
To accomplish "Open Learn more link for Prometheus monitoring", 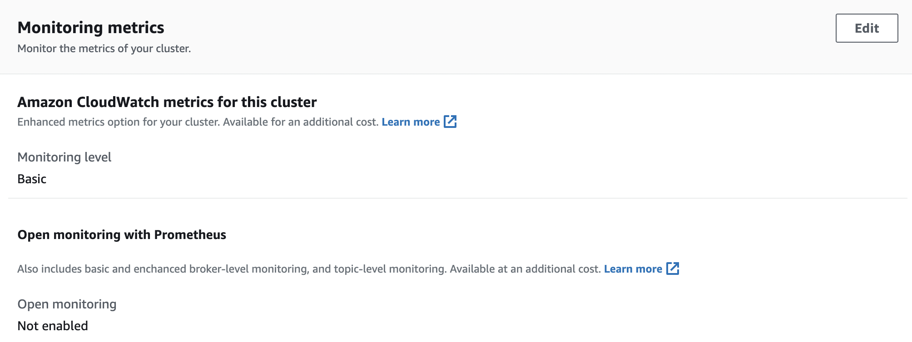I will point(633,269).
